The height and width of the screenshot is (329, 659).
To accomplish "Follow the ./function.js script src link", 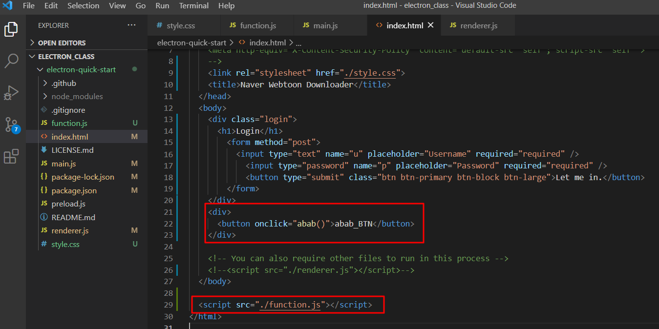I will (x=290, y=305).
